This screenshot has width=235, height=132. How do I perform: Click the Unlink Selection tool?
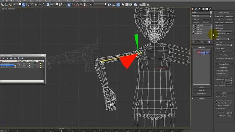[6, 5]
